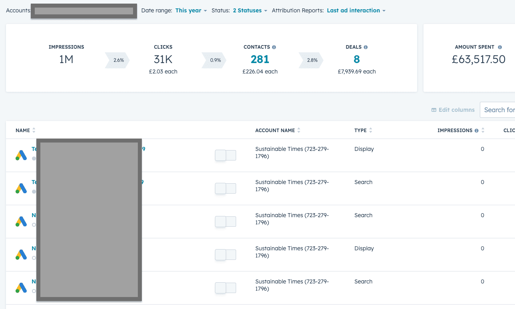Viewport: 515px width, 309px height.
Task: Click Google Ads icon in first row
Action: [x=21, y=155]
